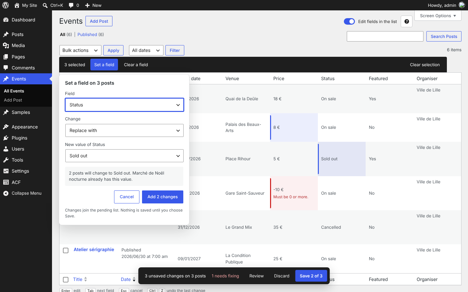The height and width of the screenshot is (292, 468).
Task: Click the Ctrl+K search icon
Action: point(45,6)
